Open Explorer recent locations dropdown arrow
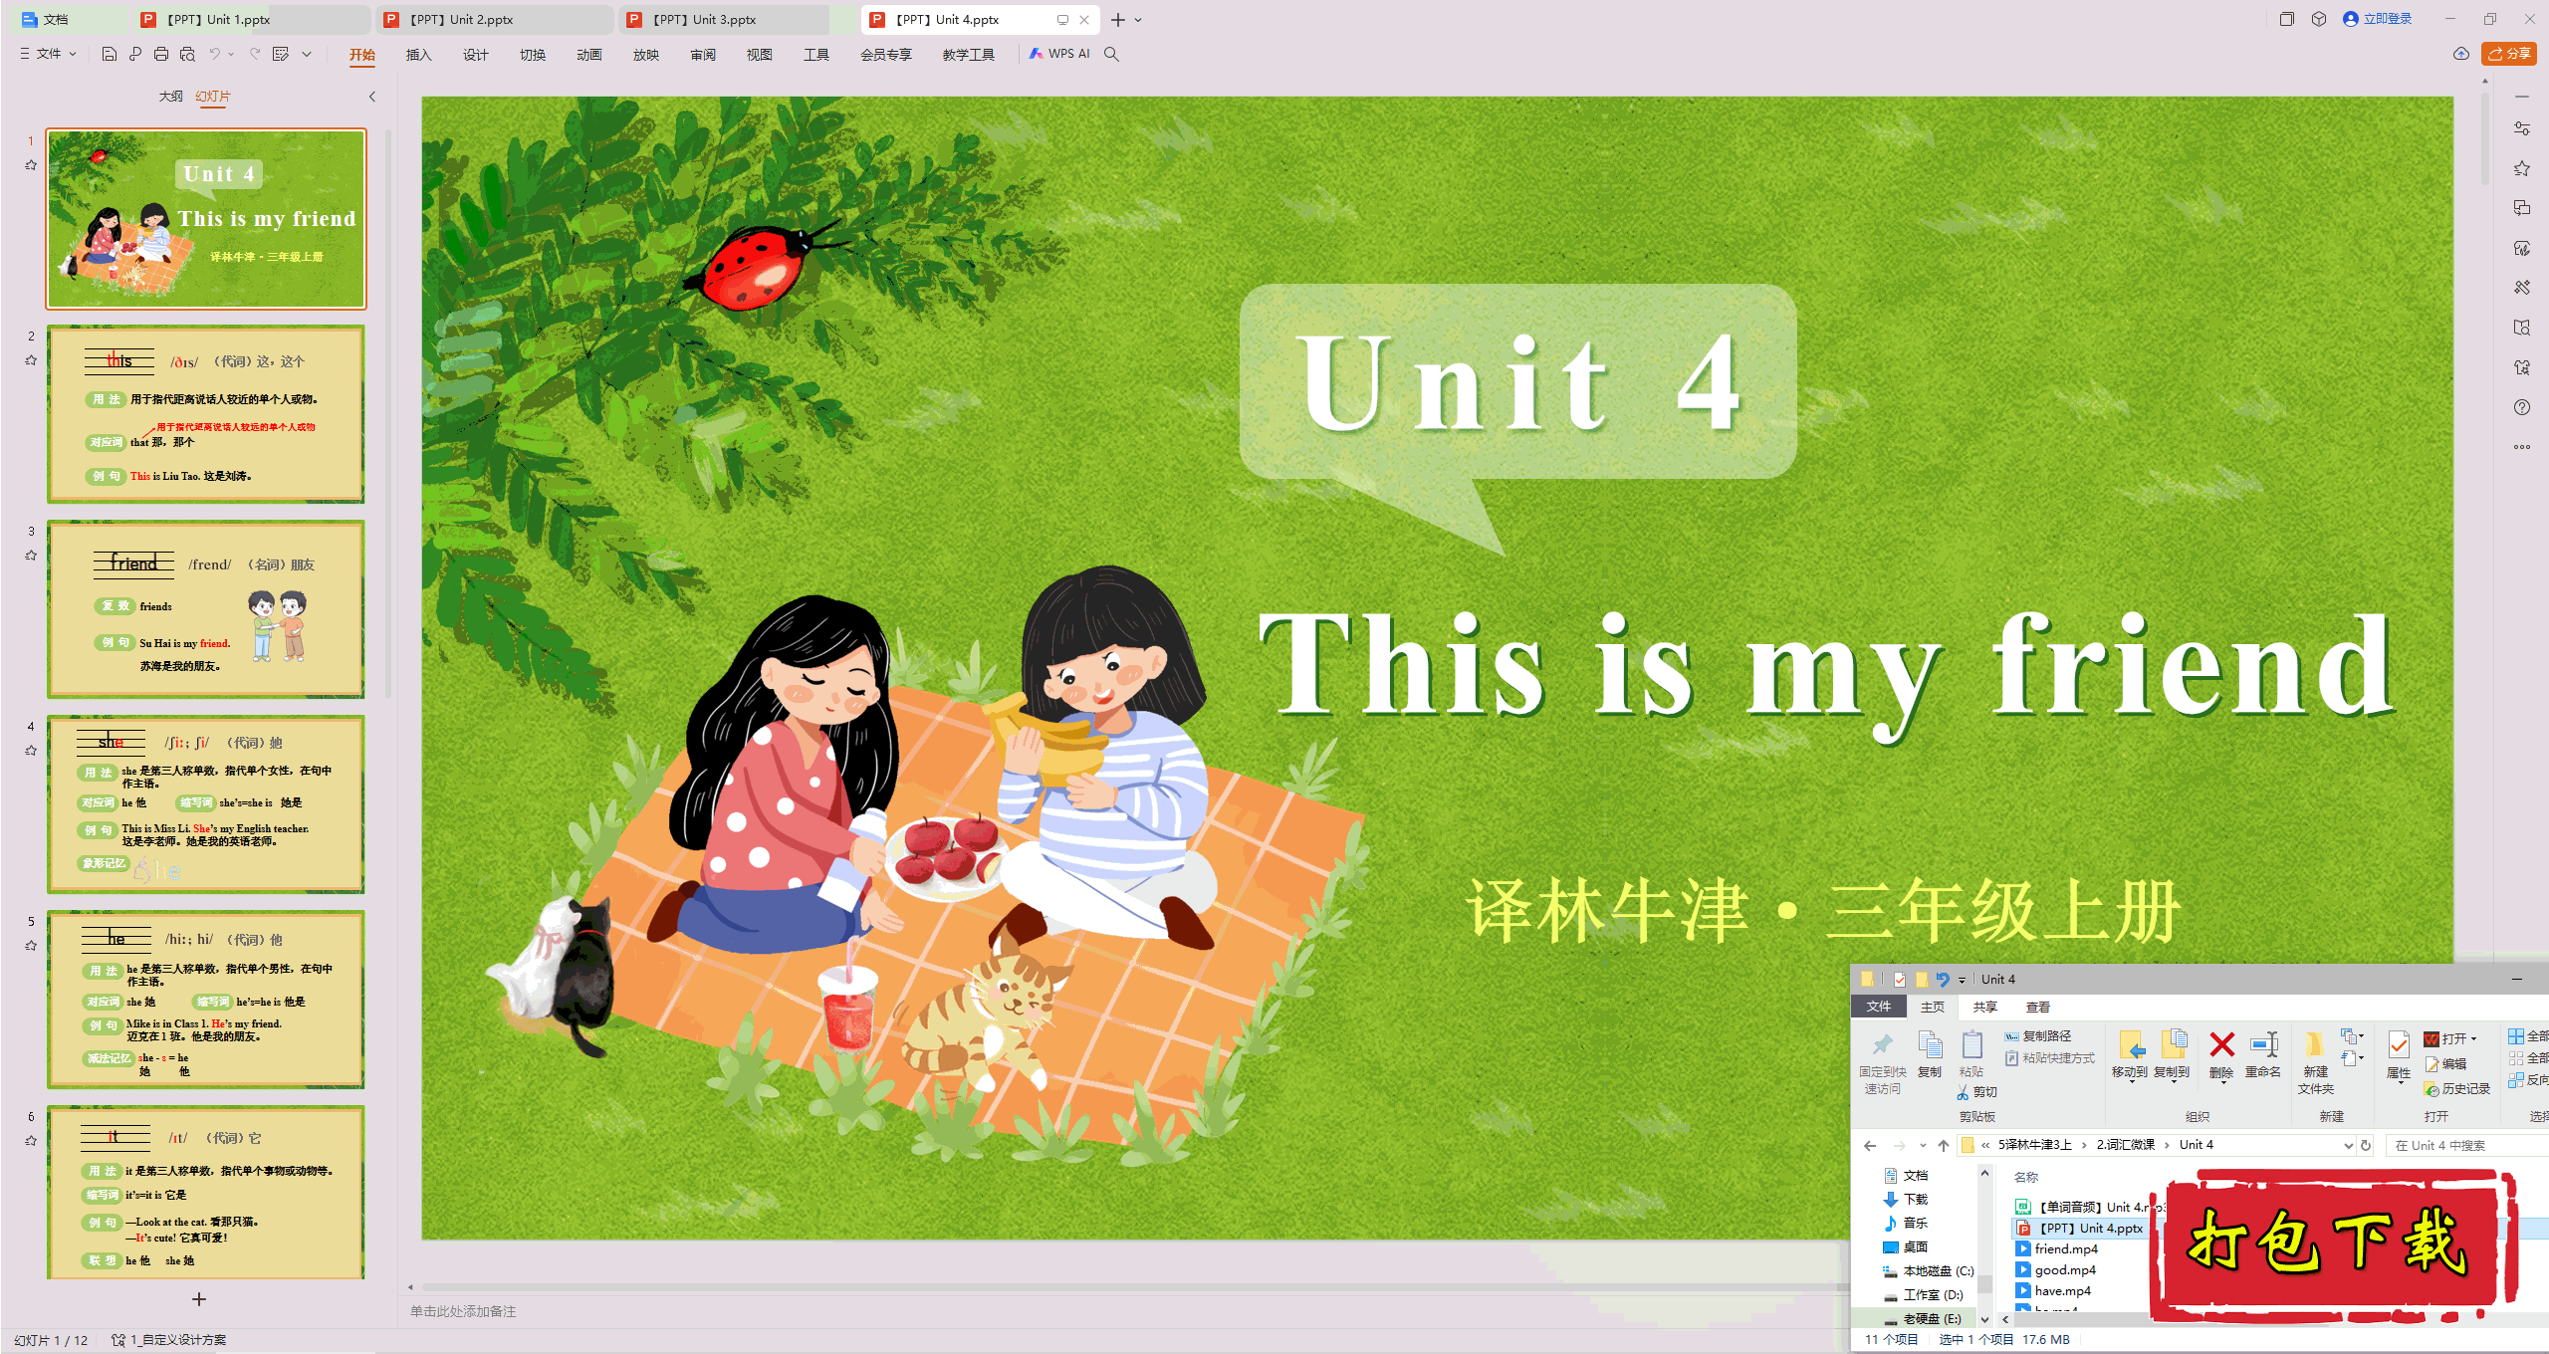This screenshot has width=2549, height=1354. click(x=1923, y=1146)
